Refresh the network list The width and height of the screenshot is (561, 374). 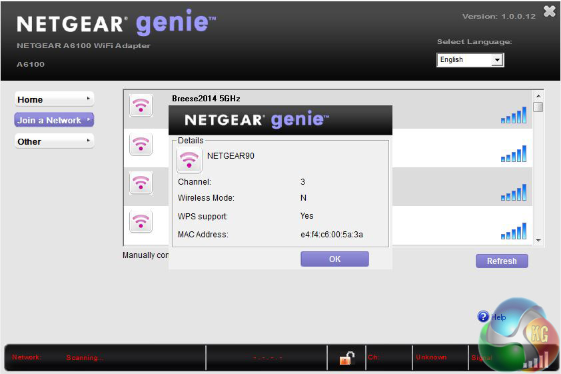pos(502,261)
